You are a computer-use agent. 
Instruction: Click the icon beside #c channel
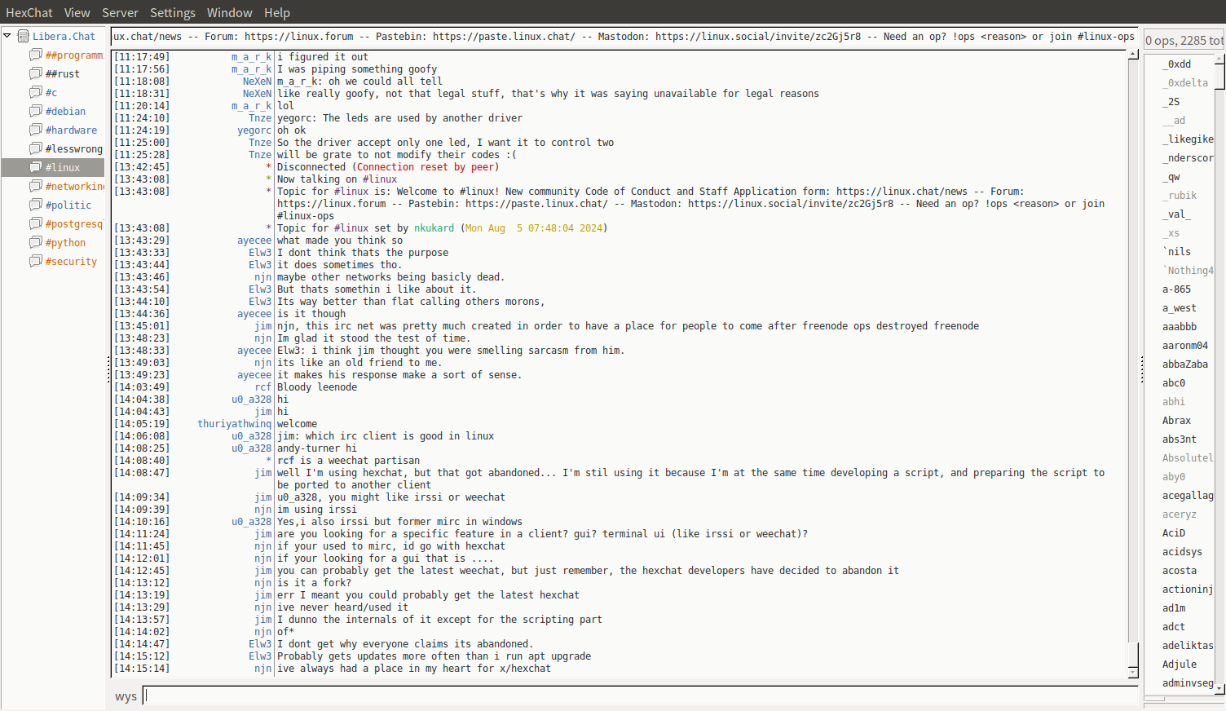pyautogui.click(x=35, y=92)
